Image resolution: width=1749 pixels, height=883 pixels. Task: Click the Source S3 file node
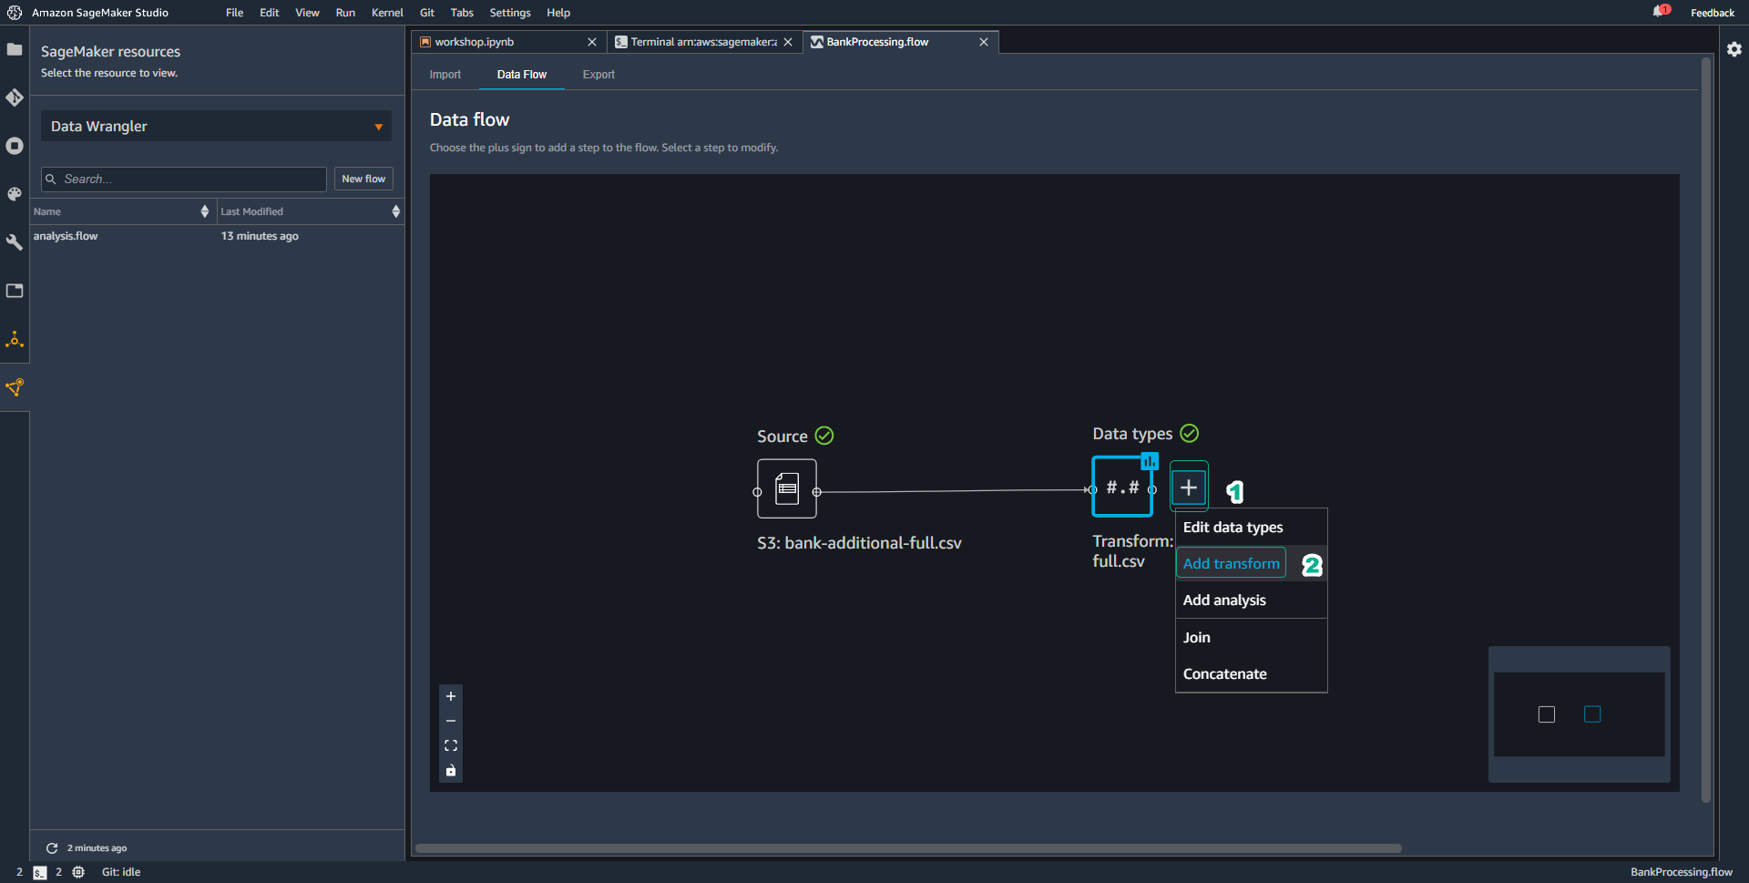(x=787, y=489)
